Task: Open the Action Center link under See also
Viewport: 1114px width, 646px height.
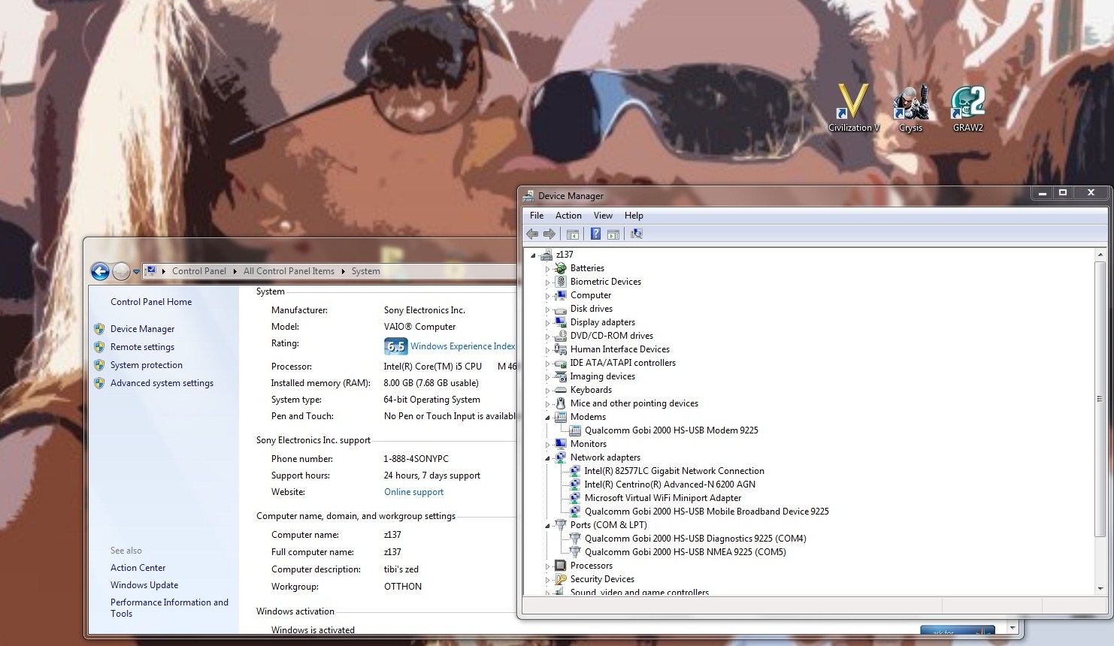Action: click(138, 568)
